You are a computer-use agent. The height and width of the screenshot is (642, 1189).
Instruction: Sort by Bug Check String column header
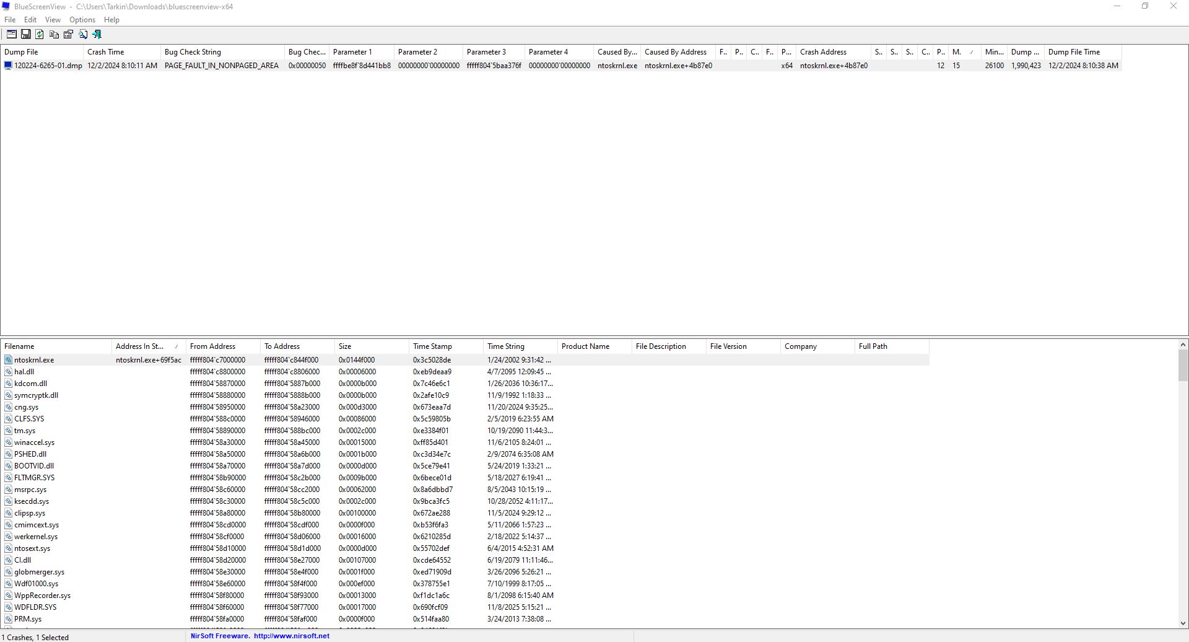pyautogui.click(x=222, y=52)
